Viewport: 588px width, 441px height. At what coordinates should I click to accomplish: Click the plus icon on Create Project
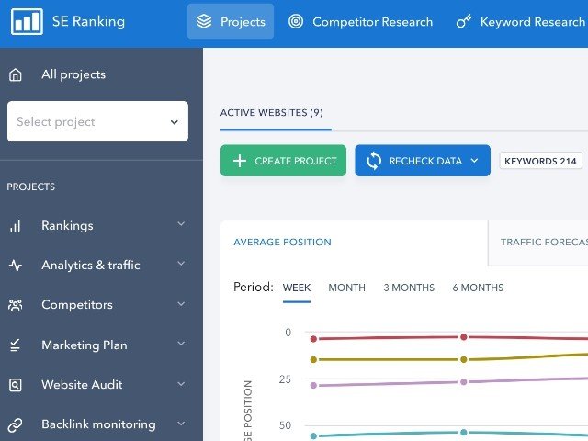240,161
